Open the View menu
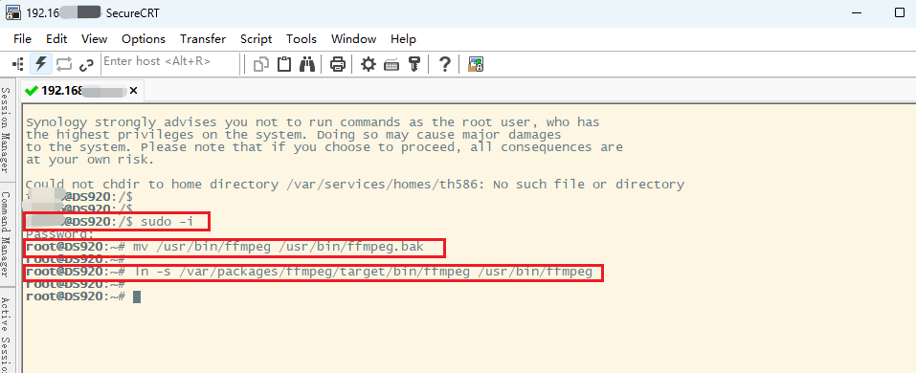This screenshot has height=373, width=916. pos(94,39)
